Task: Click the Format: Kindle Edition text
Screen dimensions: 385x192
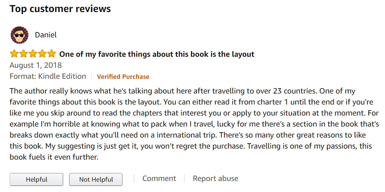Action: (x=48, y=76)
